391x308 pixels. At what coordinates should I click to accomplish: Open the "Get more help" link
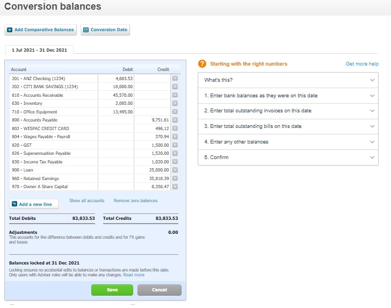point(362,64)
